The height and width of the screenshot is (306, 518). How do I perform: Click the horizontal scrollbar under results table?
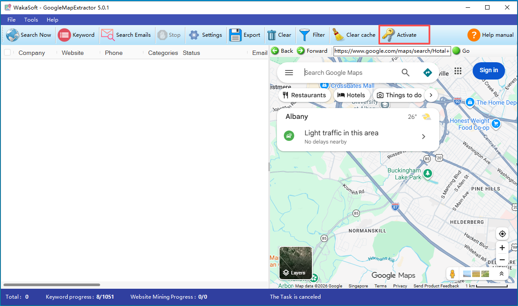pyautogui.click(x=52, y=284)
